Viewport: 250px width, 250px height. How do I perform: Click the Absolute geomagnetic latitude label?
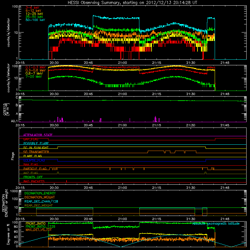pos(216,223)
